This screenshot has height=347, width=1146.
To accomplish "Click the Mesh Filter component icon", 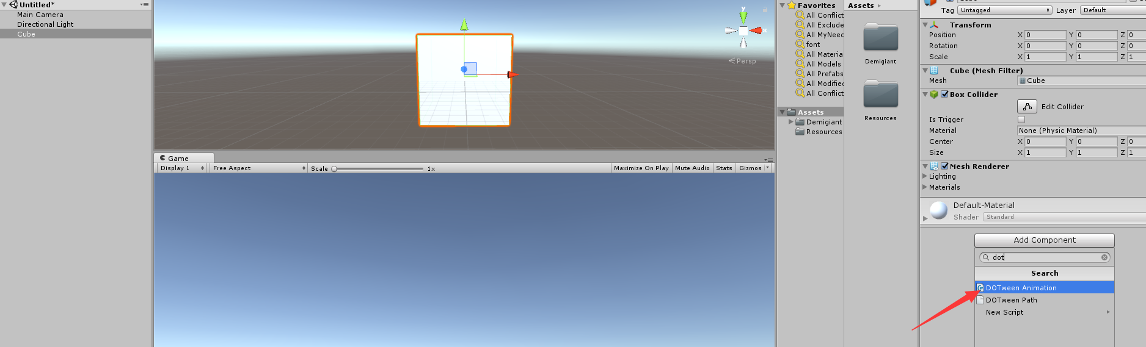I will coord(934,71).
